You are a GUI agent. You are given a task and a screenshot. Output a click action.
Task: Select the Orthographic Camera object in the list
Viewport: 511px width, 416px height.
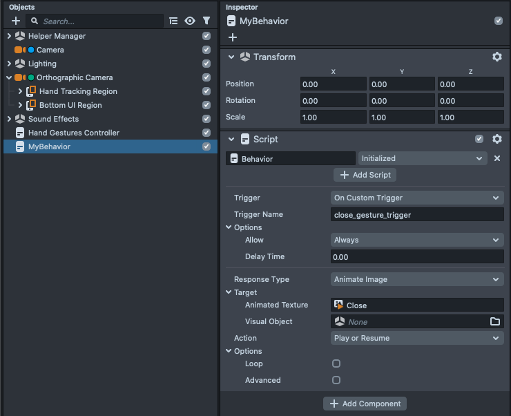point(75,77)
